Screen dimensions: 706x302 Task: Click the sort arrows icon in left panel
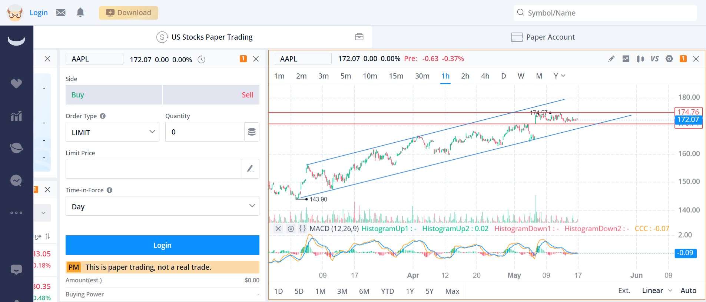pos(47,236)
